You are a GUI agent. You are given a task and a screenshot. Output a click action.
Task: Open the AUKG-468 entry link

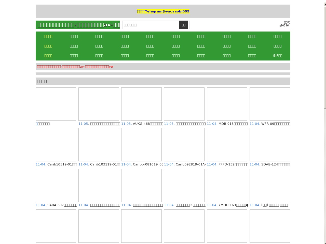point(148,124)
